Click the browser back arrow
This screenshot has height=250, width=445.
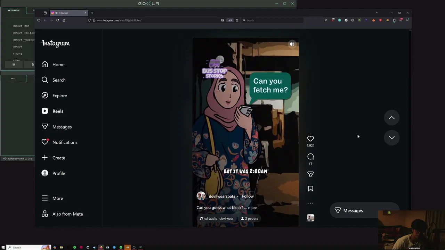tap(45, 20)
